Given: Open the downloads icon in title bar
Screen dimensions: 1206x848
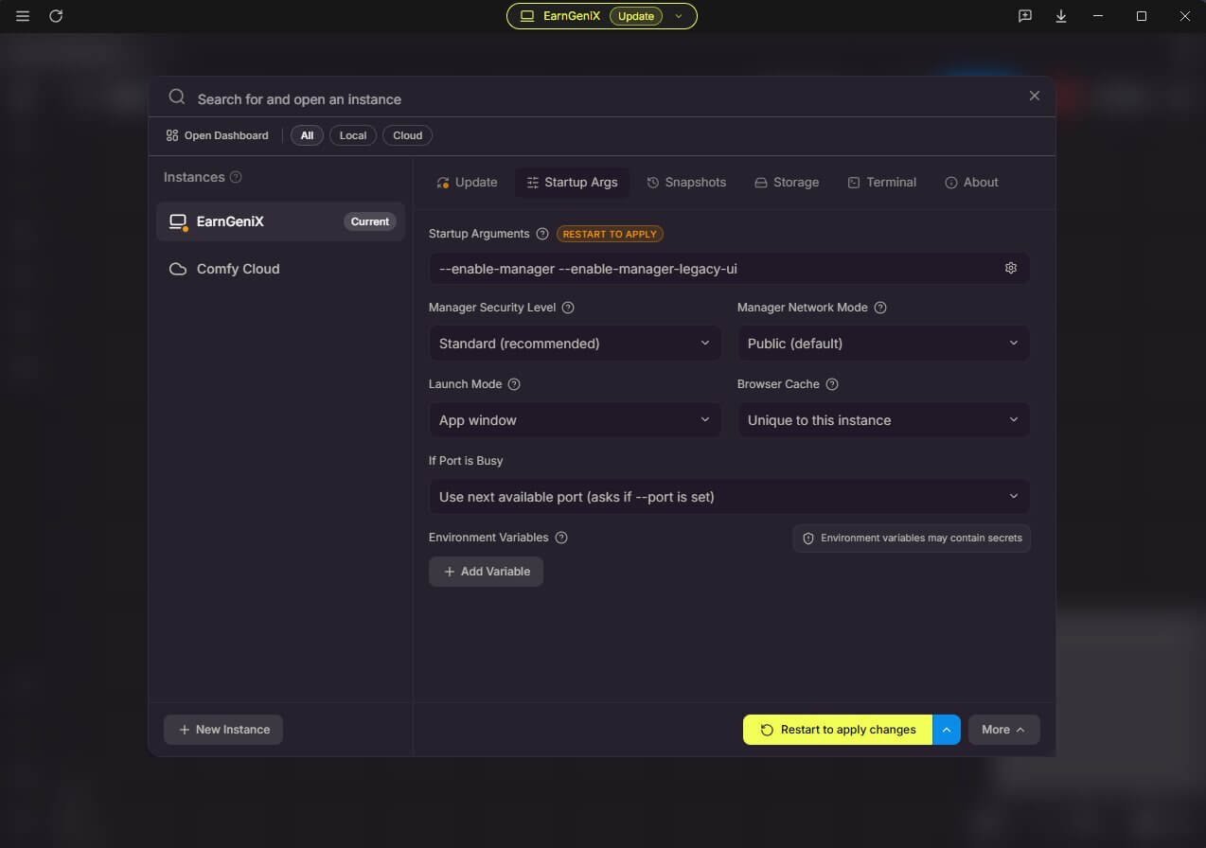Looking at the screenshot, I should tap(1061, 16).
